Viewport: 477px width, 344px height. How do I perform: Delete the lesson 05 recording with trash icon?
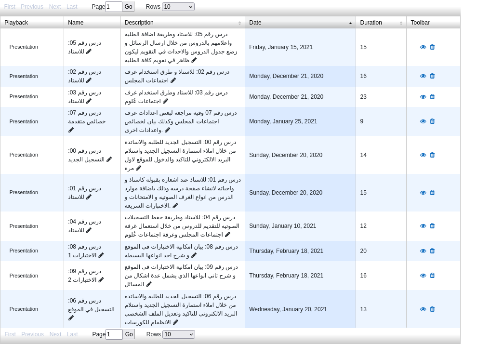tap(432, 47)
